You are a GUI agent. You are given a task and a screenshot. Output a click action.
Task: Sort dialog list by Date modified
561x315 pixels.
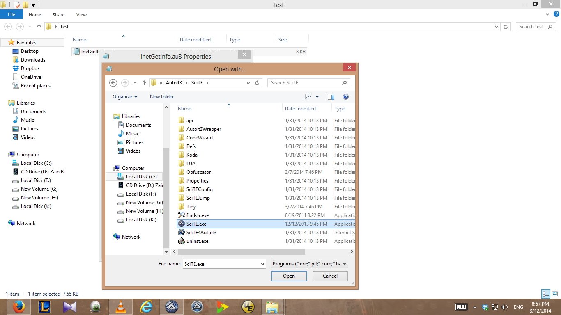(307, 109)
